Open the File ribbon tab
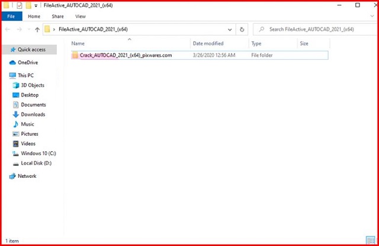This screenshot has height=246, width=379. 12,17
